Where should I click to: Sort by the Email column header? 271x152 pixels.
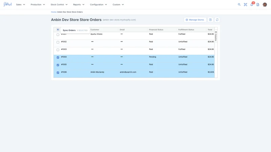pyautogui.click(x=122, y=30)
